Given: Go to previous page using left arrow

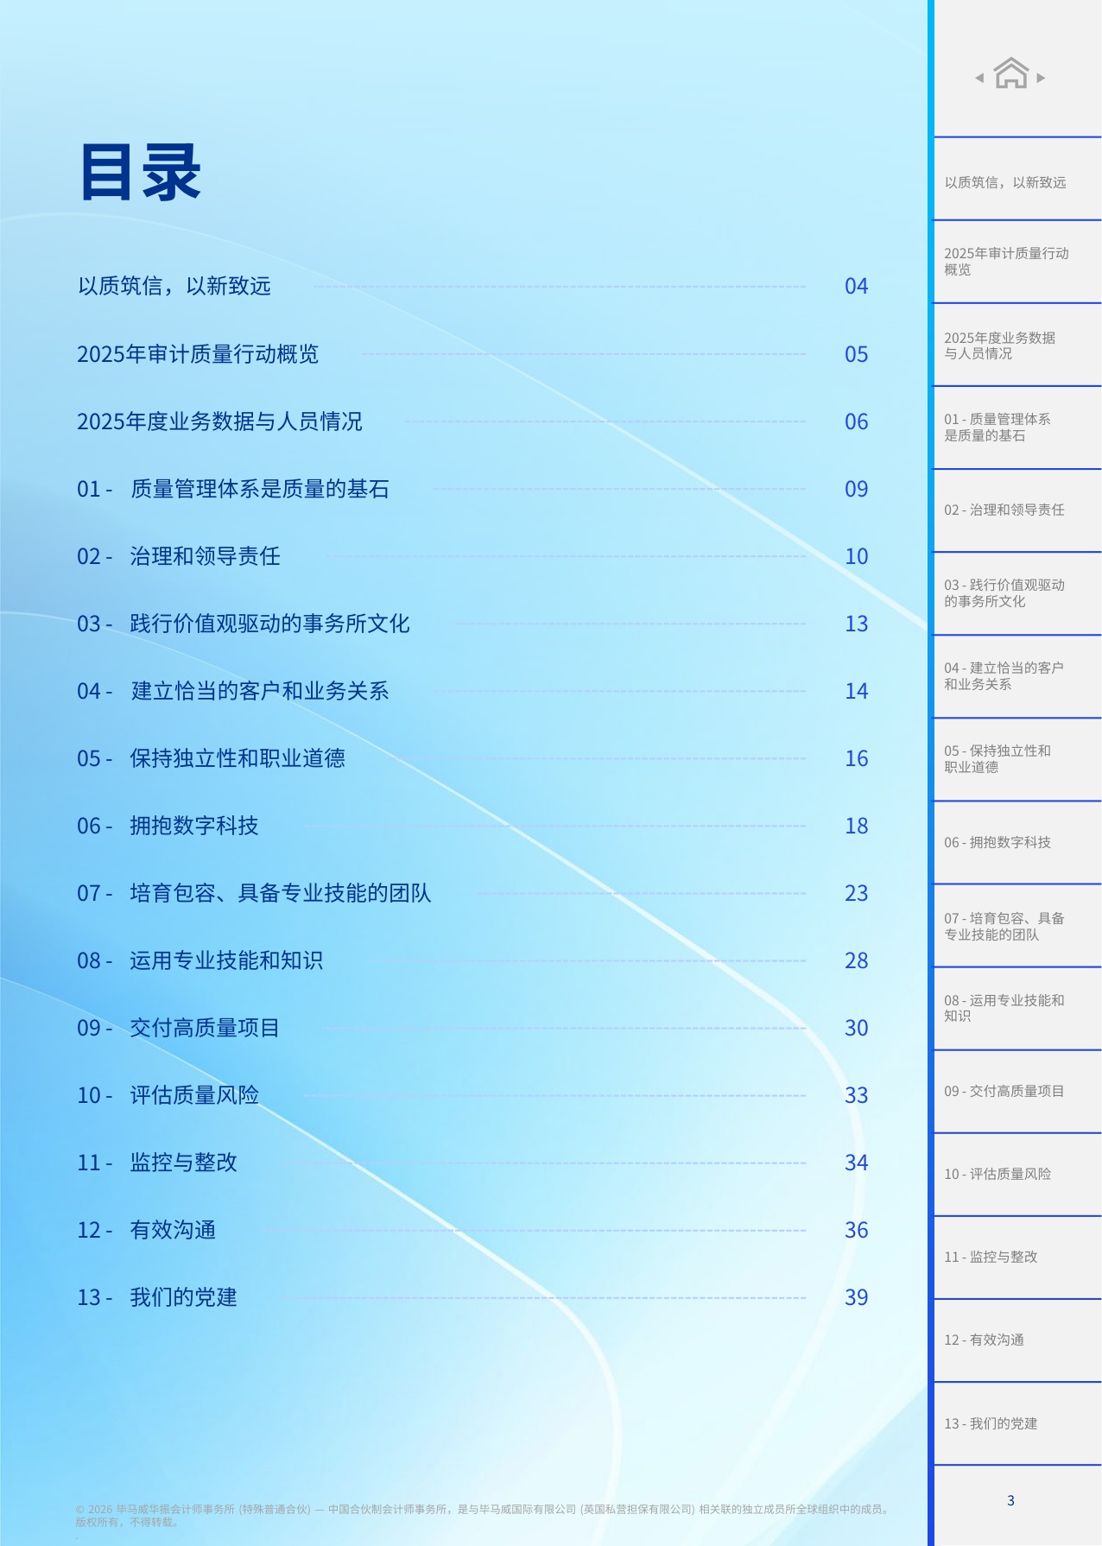Looking at the screenshot, I should 979,78.
